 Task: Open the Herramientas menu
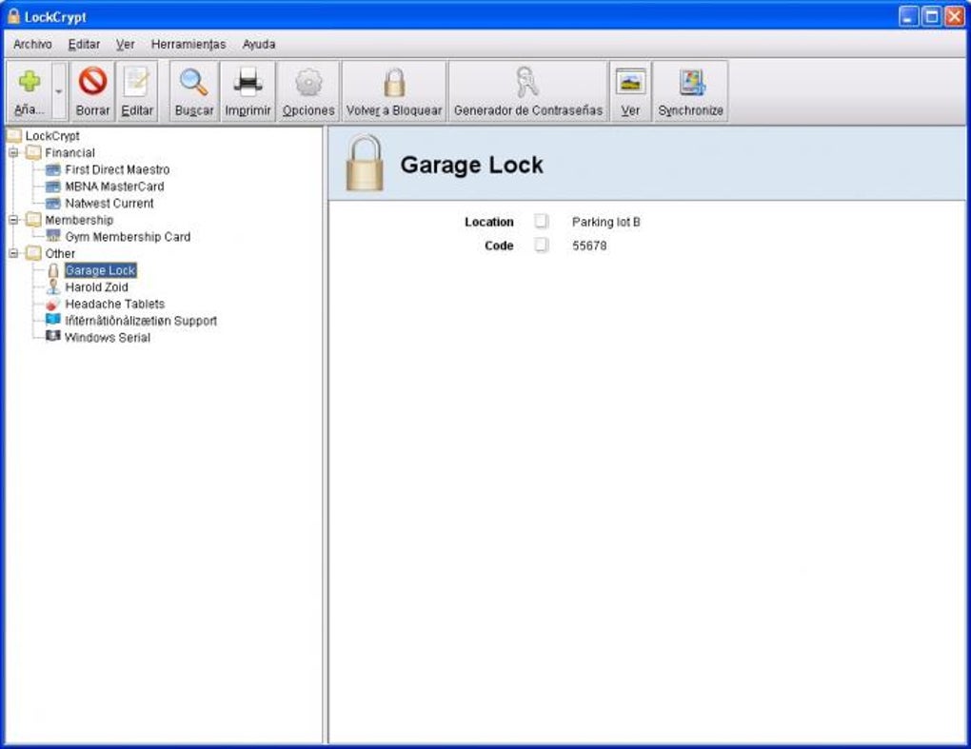[x=188, y=44]
